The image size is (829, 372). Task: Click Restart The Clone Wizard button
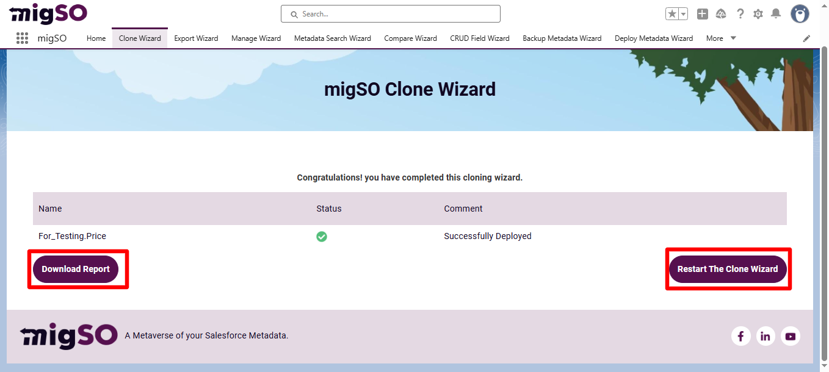(x=728, y=269)
